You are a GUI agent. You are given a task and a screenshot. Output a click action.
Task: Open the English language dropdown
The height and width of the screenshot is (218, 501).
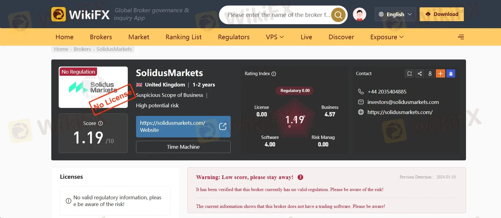pyautogui.click(x=395, y=14)
